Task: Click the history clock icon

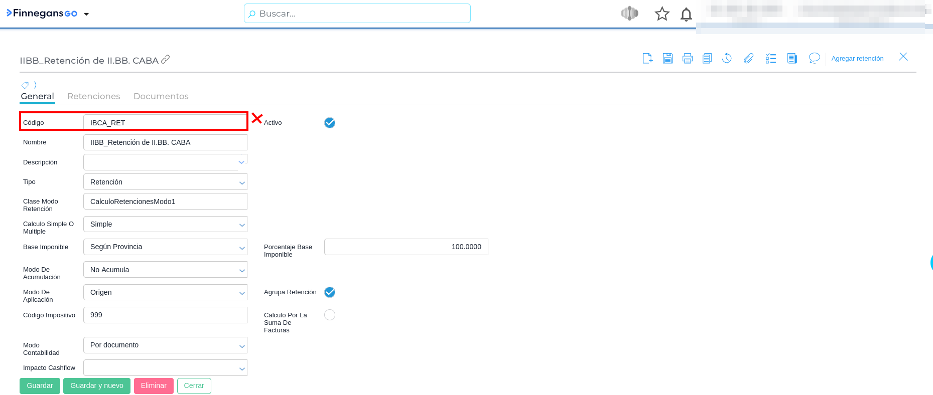Action: point(727,59)
